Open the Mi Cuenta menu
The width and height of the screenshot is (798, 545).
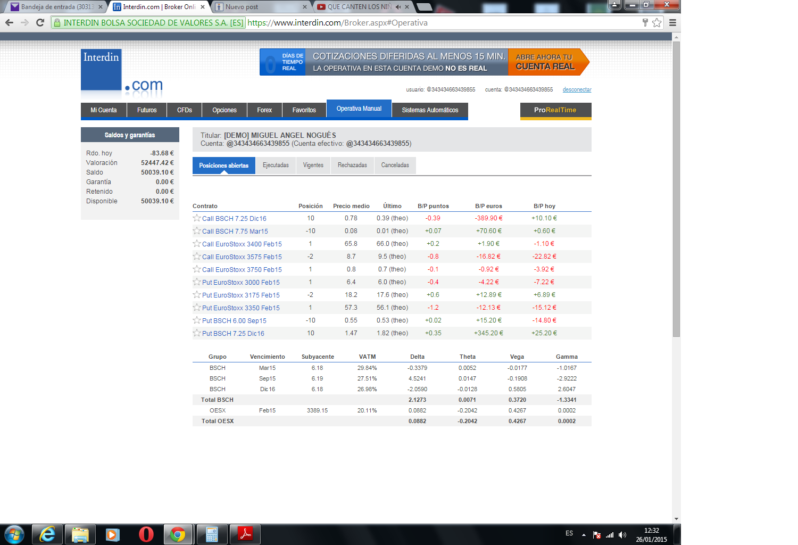tap(104, 110)
